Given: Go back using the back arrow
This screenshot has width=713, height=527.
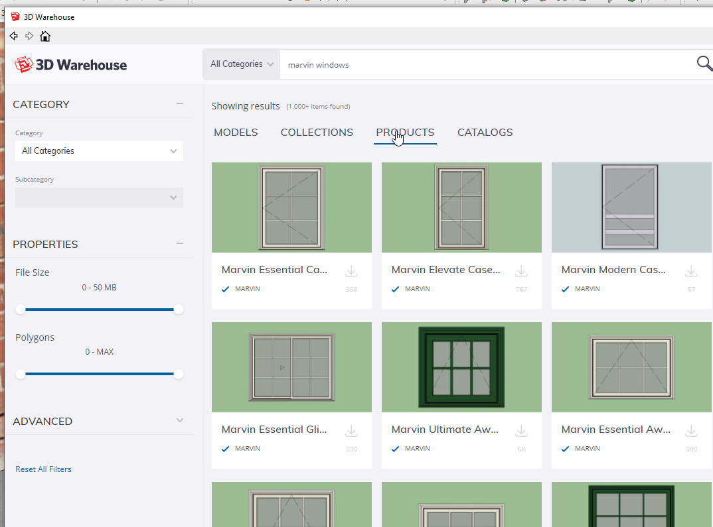Looking at the screenshot, I should pos(14,36).
